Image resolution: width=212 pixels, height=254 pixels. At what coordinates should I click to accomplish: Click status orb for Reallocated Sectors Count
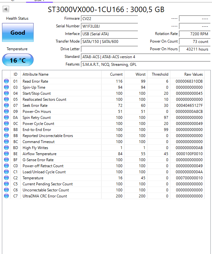6,99
